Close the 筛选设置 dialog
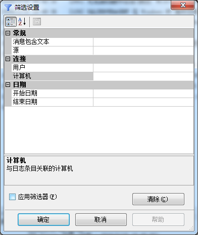The height and width of the screenshot is (235, 198). [183, 5]
